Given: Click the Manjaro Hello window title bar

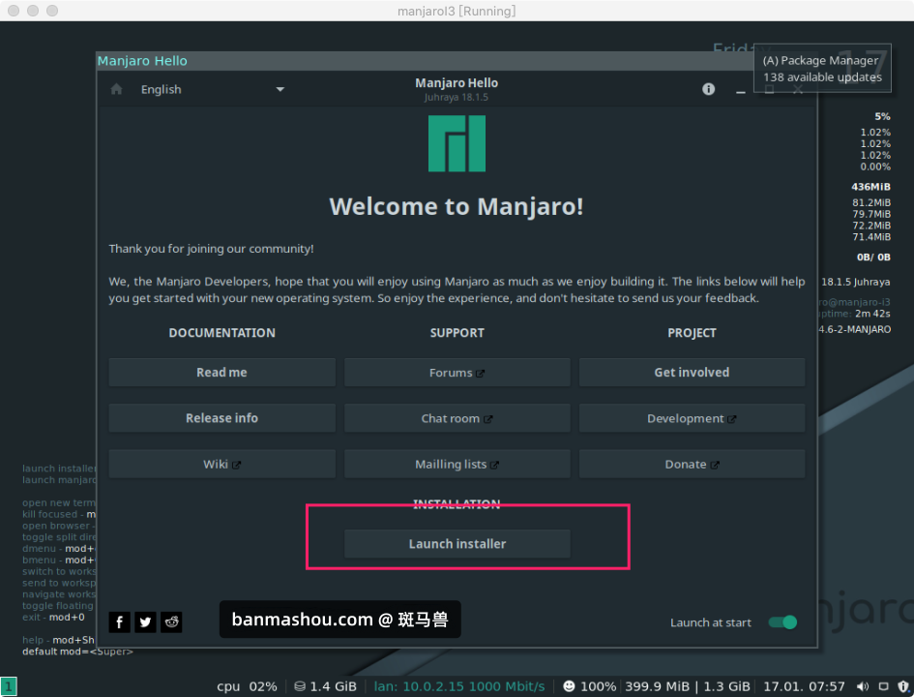Looking at the screenshot, I should point(425,61).
